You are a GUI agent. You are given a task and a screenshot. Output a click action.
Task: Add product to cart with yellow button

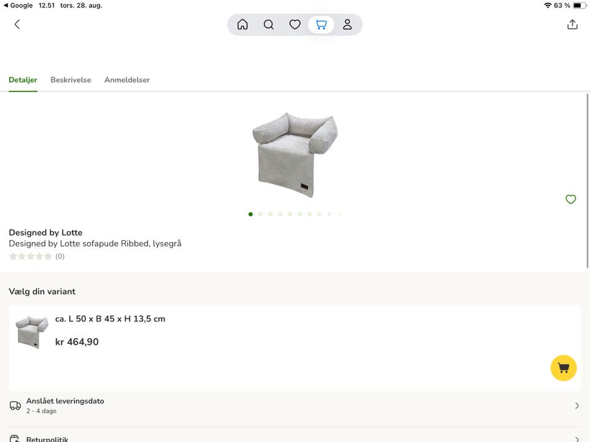coord(564,368)
